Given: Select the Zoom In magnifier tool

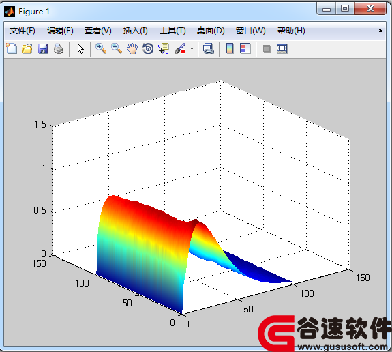Looking at the screenshot, I should pos(101,48).
